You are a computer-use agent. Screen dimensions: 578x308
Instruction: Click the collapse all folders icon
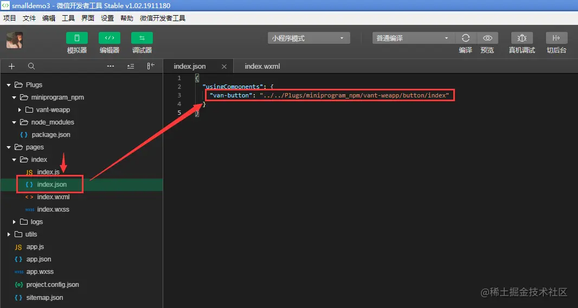[131, 66]
